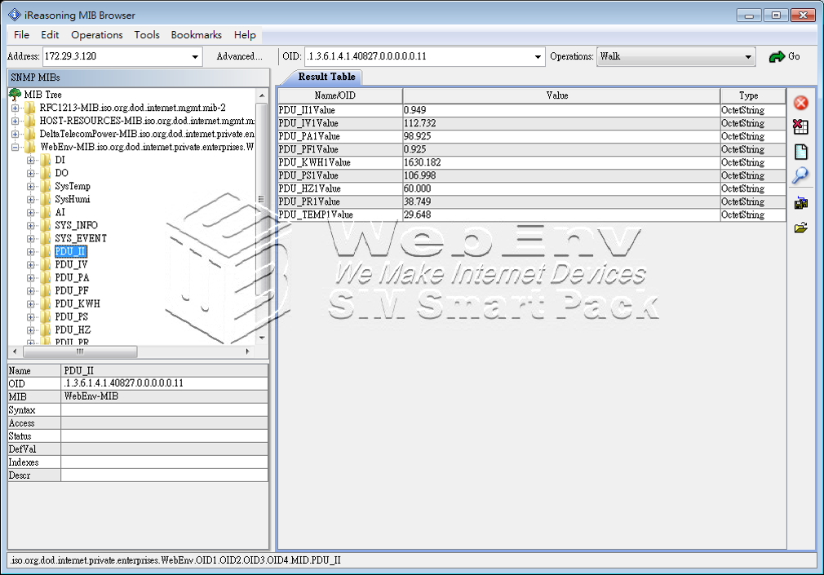824x575 pixels.
Task: Expand the RFC1213-MIB tree node
Action: [15, 108]
